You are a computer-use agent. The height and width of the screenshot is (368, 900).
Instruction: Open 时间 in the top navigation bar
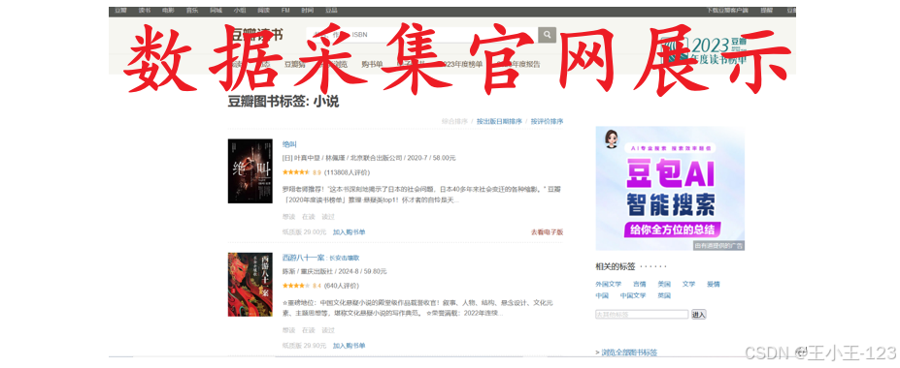tap(307, 11)
